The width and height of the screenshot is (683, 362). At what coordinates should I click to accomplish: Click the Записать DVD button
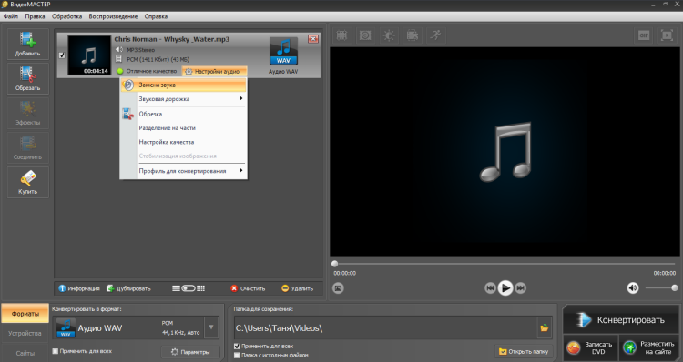591,347
